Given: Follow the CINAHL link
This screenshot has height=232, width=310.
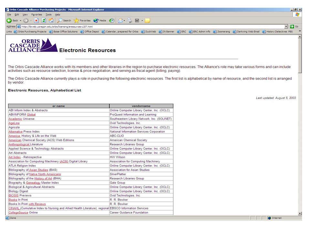Looking at the screenshot, I should coord(14,208).
